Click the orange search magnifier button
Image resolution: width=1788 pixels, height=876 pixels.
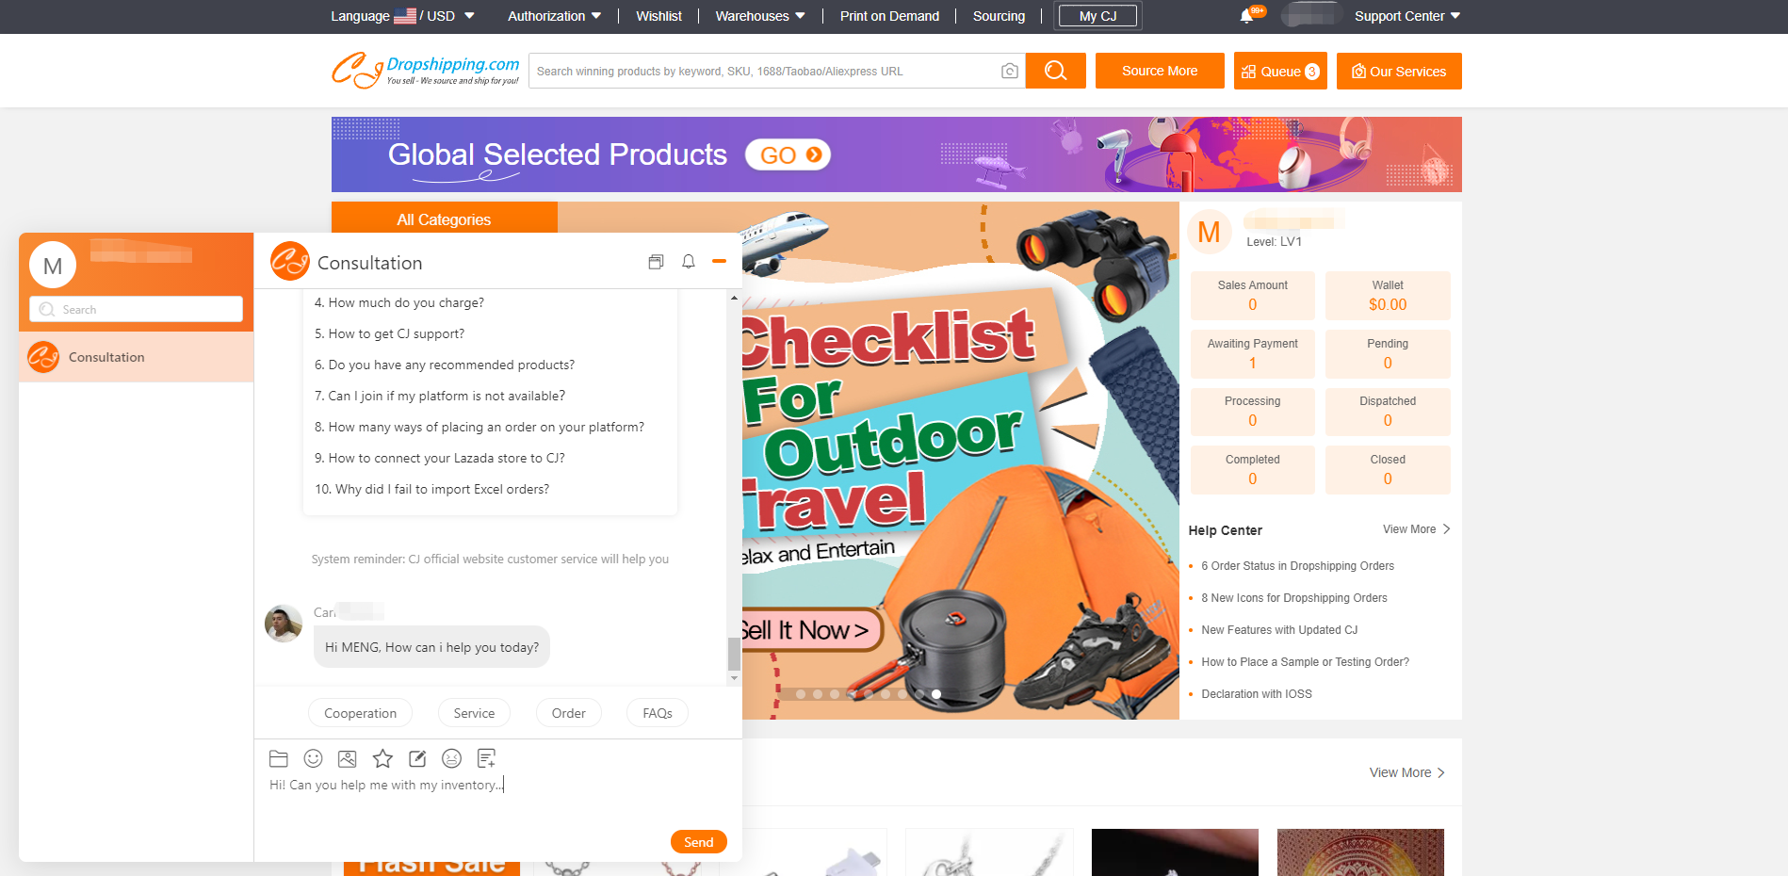(x=1055, y=72)
